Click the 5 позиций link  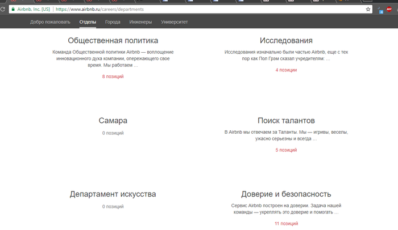[x=286, y=150]
